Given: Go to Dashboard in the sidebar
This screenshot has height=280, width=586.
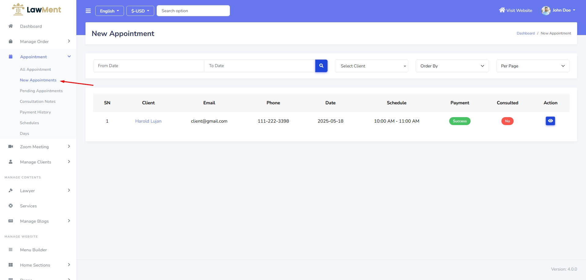Looking at the screenshot, I should click(31, 26).
